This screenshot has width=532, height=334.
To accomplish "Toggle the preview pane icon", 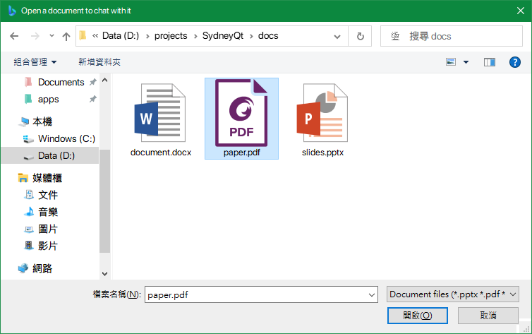I will (490, 62).
